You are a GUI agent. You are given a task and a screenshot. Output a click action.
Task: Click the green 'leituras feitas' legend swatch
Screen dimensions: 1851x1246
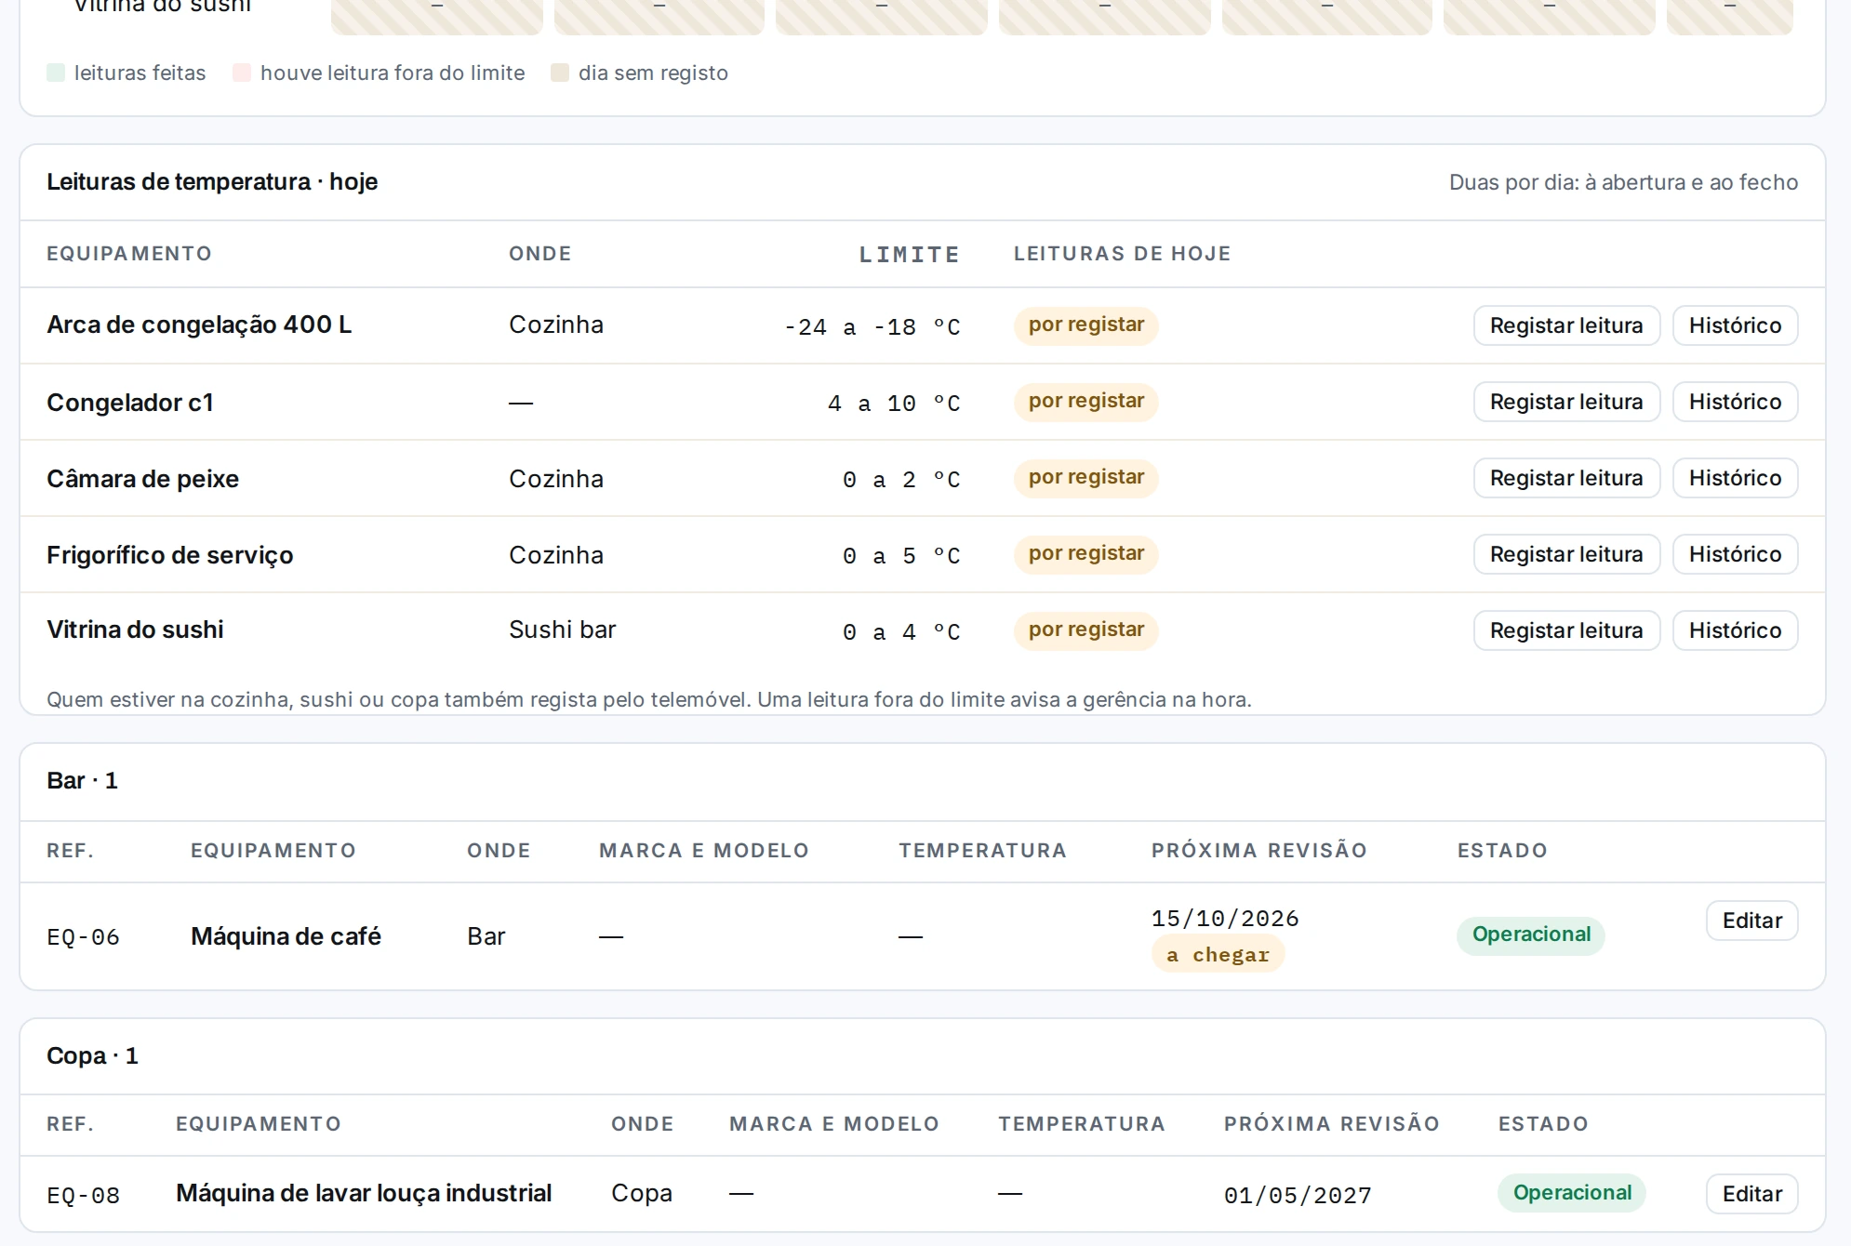pyautogui.click(x=56, y=73)
